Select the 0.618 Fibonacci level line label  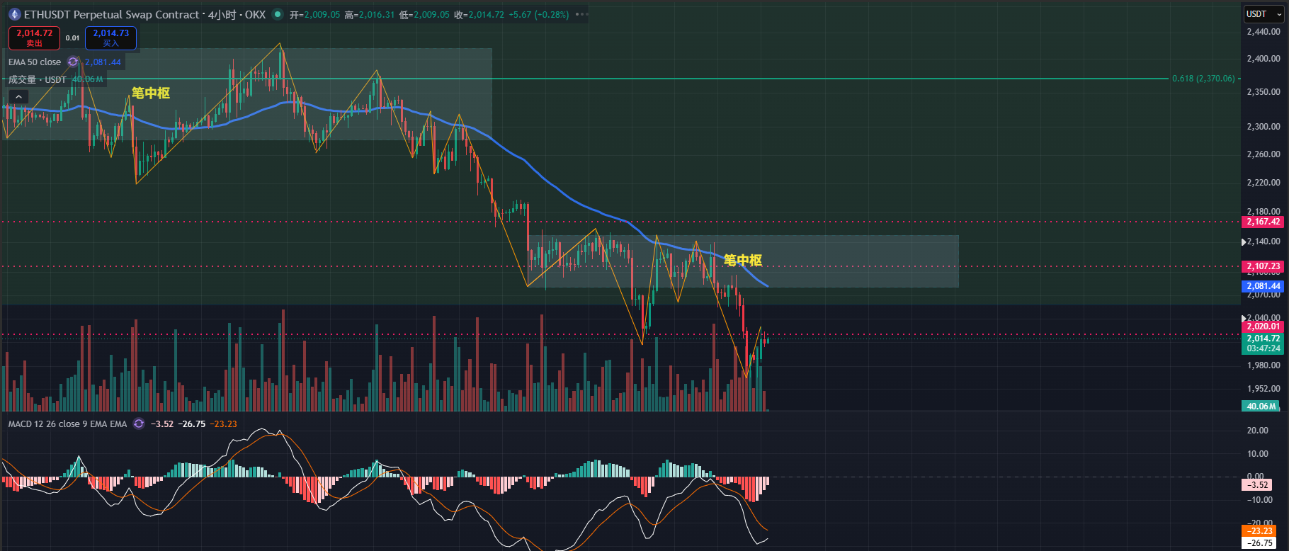[1203, 79]
